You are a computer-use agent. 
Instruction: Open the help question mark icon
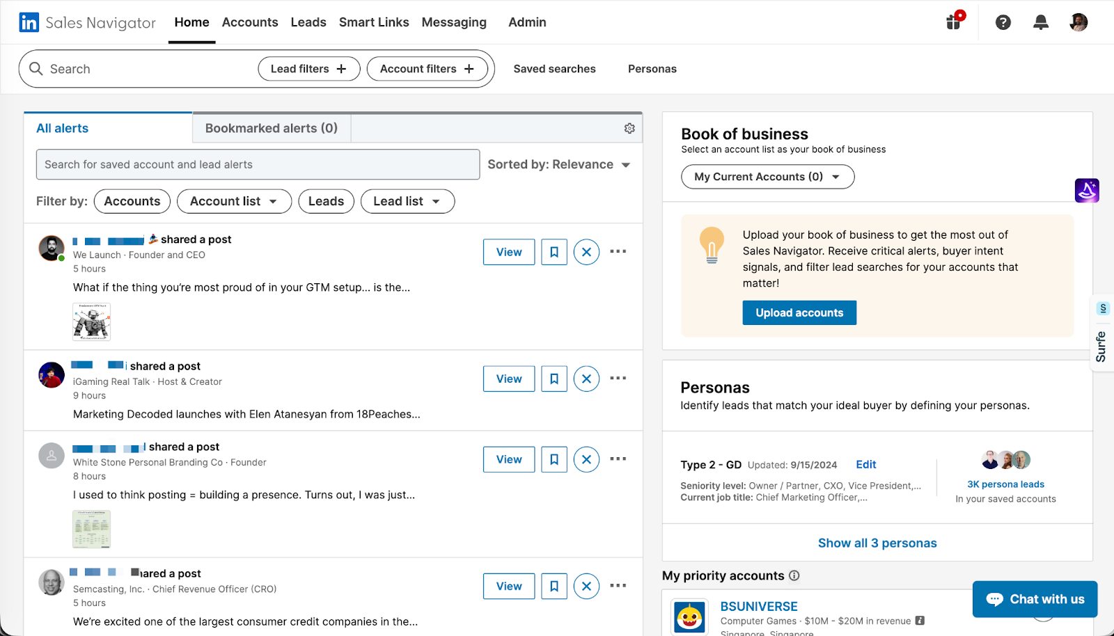tap(1003, 22)
